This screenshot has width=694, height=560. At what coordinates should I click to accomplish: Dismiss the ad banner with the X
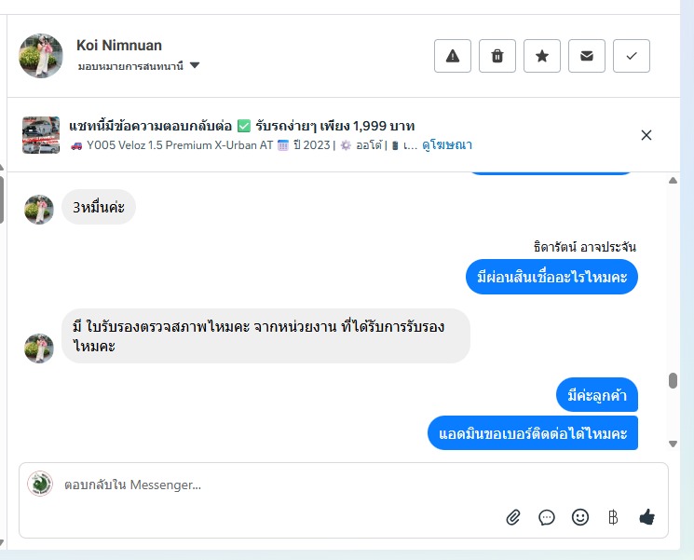coord(646,135)
